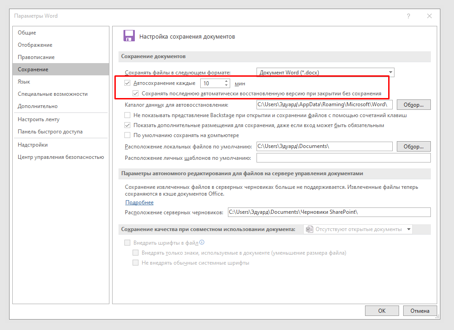Toggle Внедрить шрифты в файл checkbox
This screenshot has width=454, height=330.
pyautogui.click(x=128, y=242)
